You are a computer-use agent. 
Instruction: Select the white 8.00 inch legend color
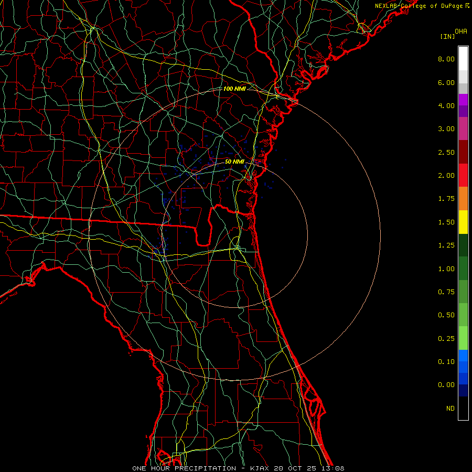point(463,59)
